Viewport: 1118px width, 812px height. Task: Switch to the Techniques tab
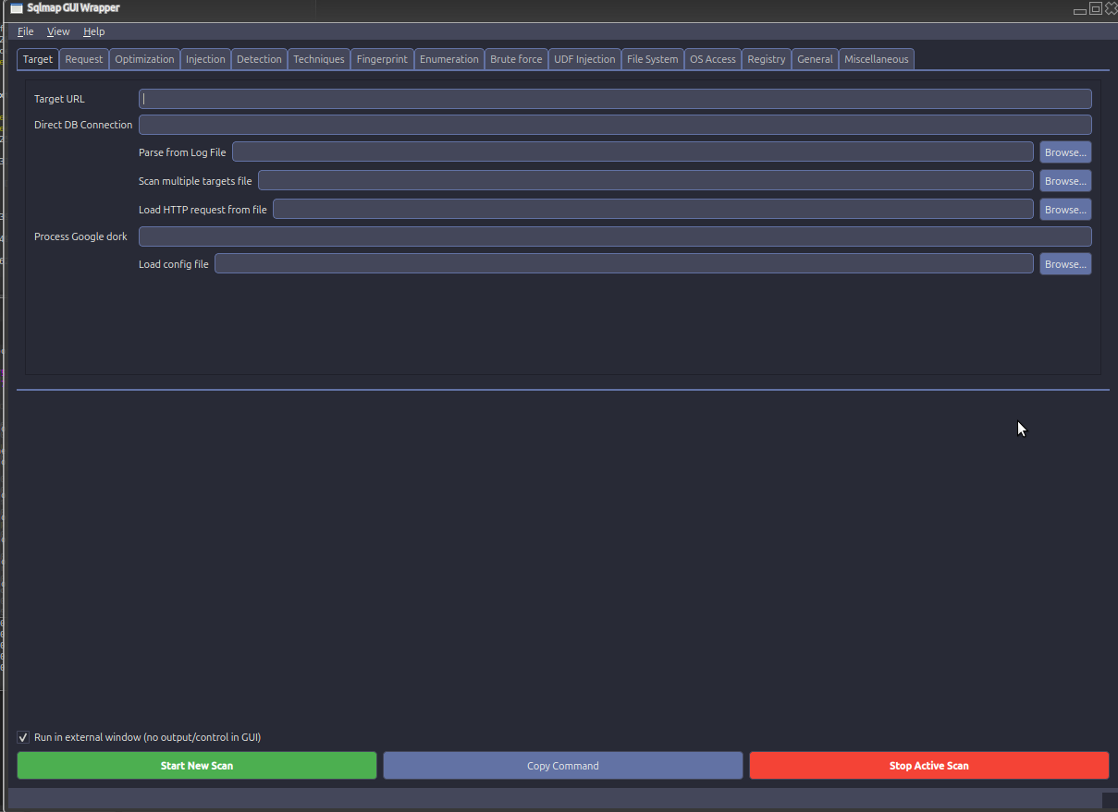pos(319,59)
